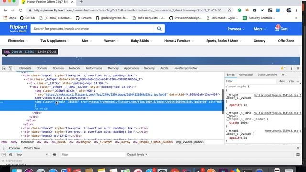This screenshot has width=306, height=172.
Task: Open the DevTools customize three-dot menu
Action: 292,68
